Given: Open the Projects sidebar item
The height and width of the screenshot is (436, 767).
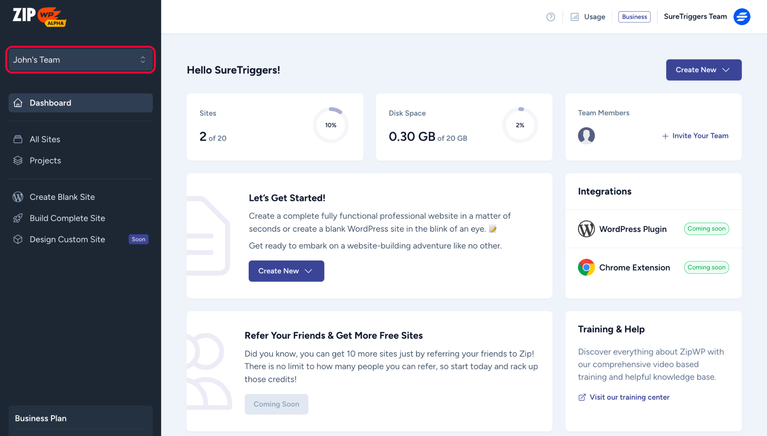Looking at the screenshot, I should click(x=45, y=161).
